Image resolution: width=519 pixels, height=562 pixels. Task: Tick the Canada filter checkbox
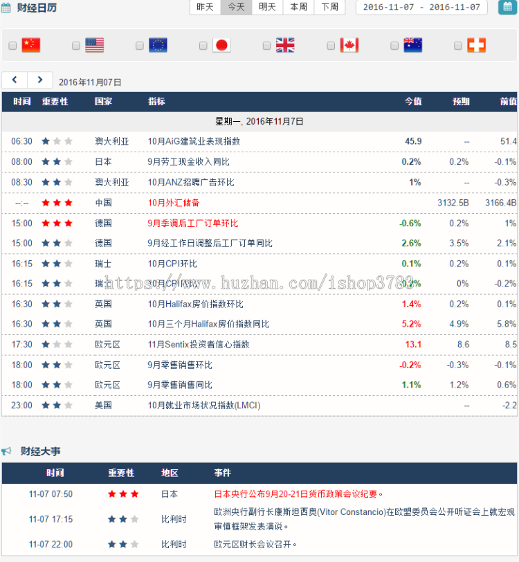[331, 46]
